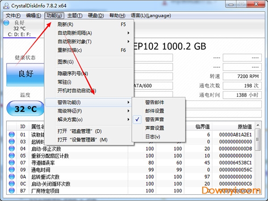This screenshot has height=201, width=268.
Task: Toggle the checked 警告声音 option
Action: click(x=154, y=119)
